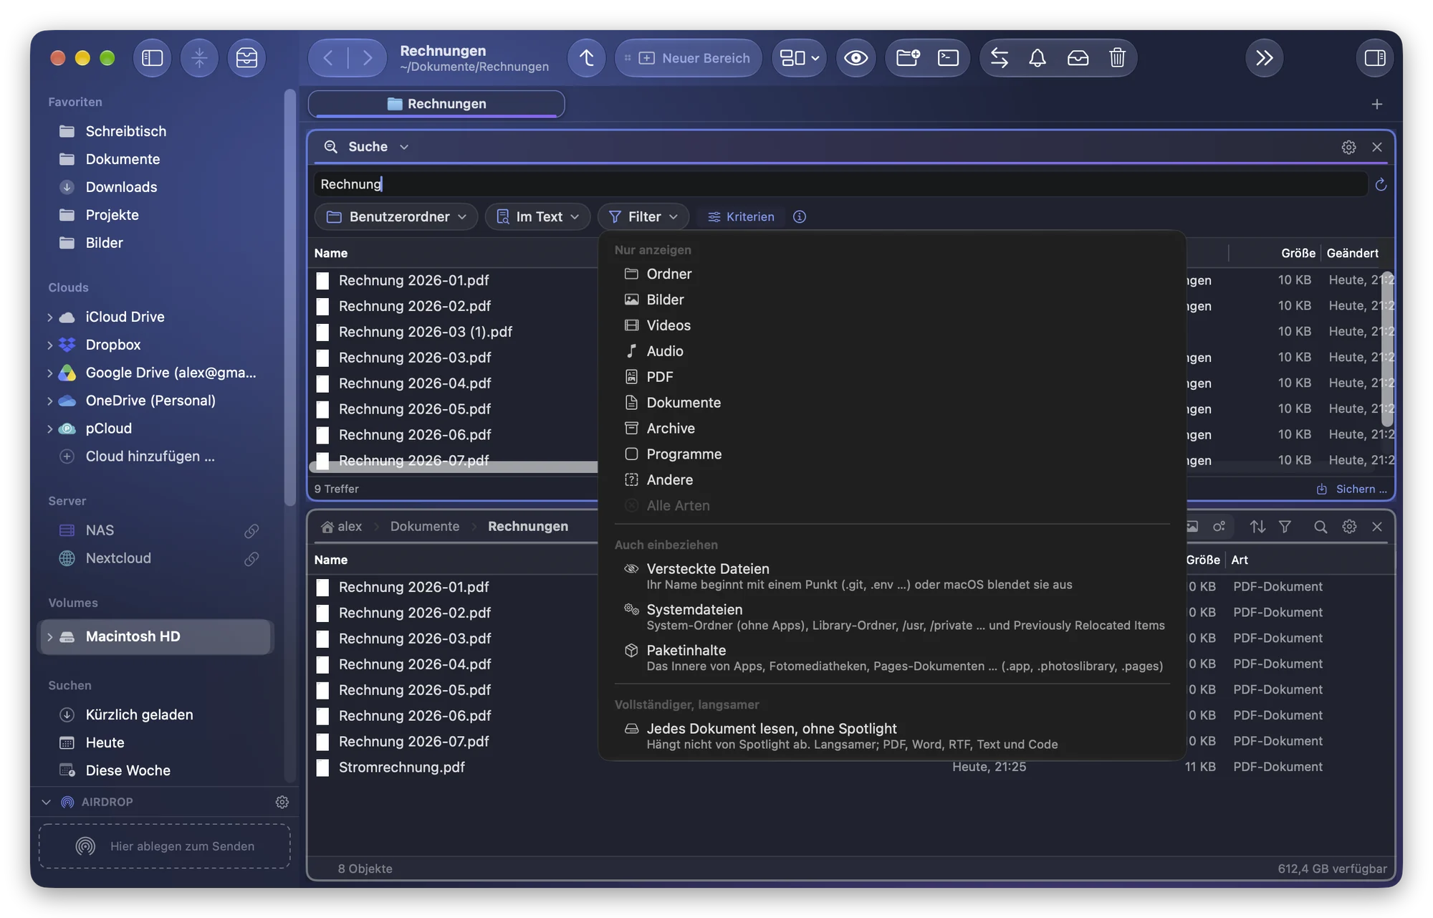Screen dimensions: 1433x918
Task: Click the sort arrows icon in lower pane
Action: (1257, 527)
